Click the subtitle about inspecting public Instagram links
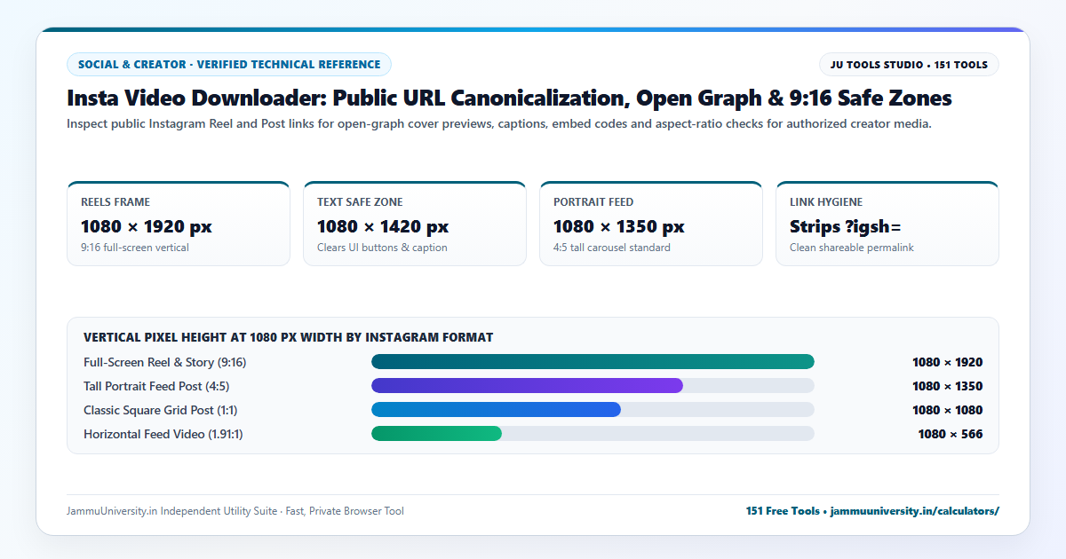This screenshot has width=1066, height=559. 499,124
